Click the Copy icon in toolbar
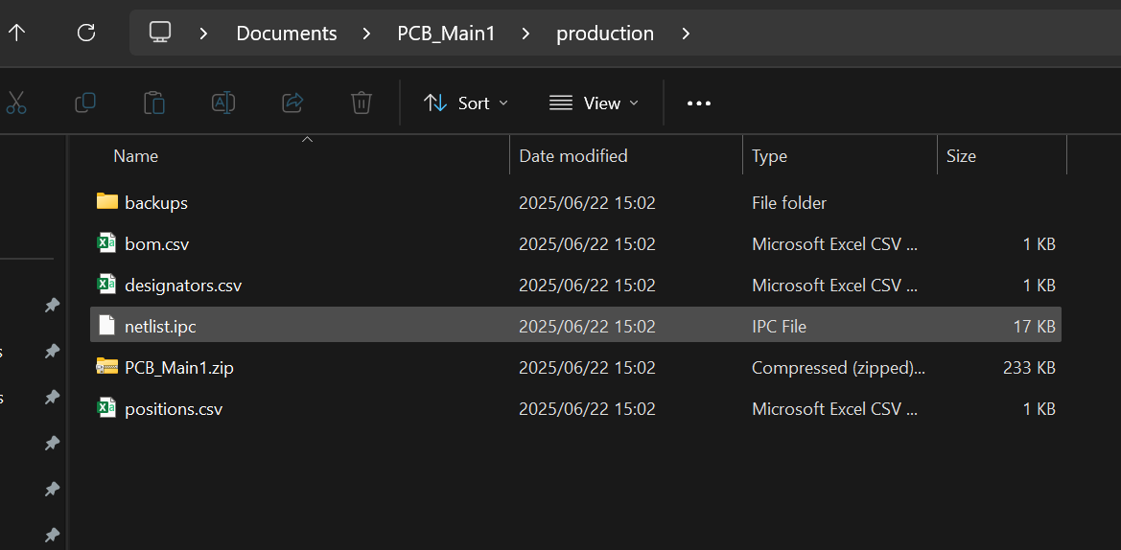 [85, 103]
